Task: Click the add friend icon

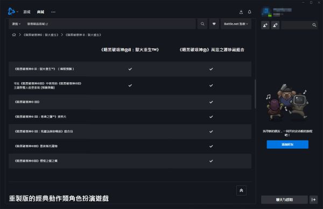Action: tap(265, 25)
